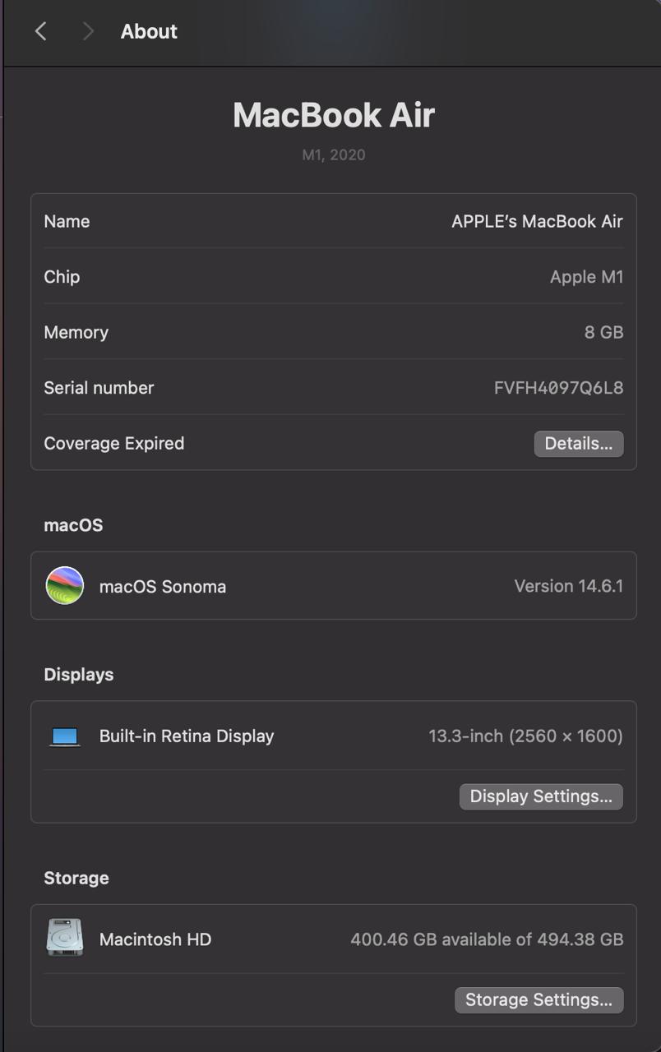Click the Memory row label
This screenshot has width=661, height=1052.
(x=76, y=332)
